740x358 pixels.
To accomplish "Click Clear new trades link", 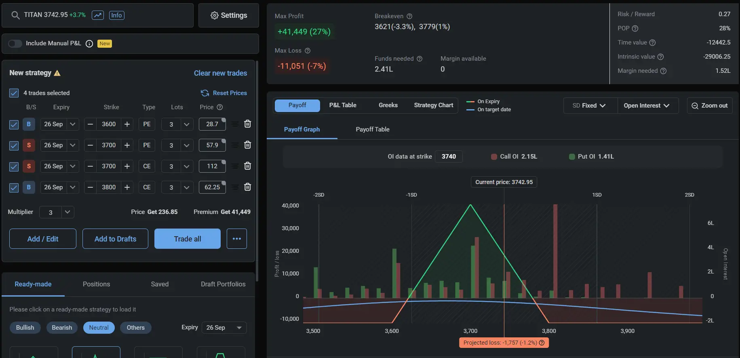I will (x=220, y=73).
